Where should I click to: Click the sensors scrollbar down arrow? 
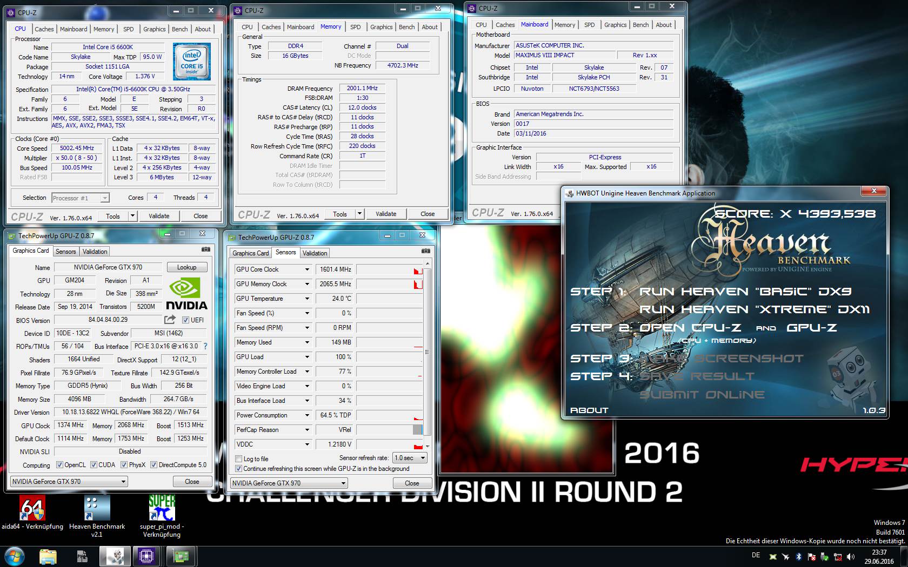pos(428,446)
